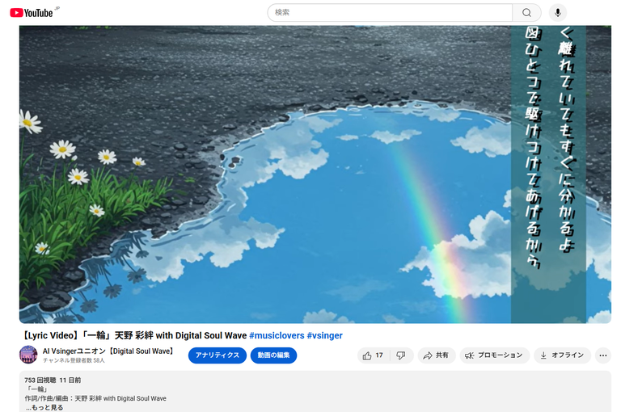Open the #vsinger hashtag link
Viewport: 621px width, 412px height.
[324, 335]
